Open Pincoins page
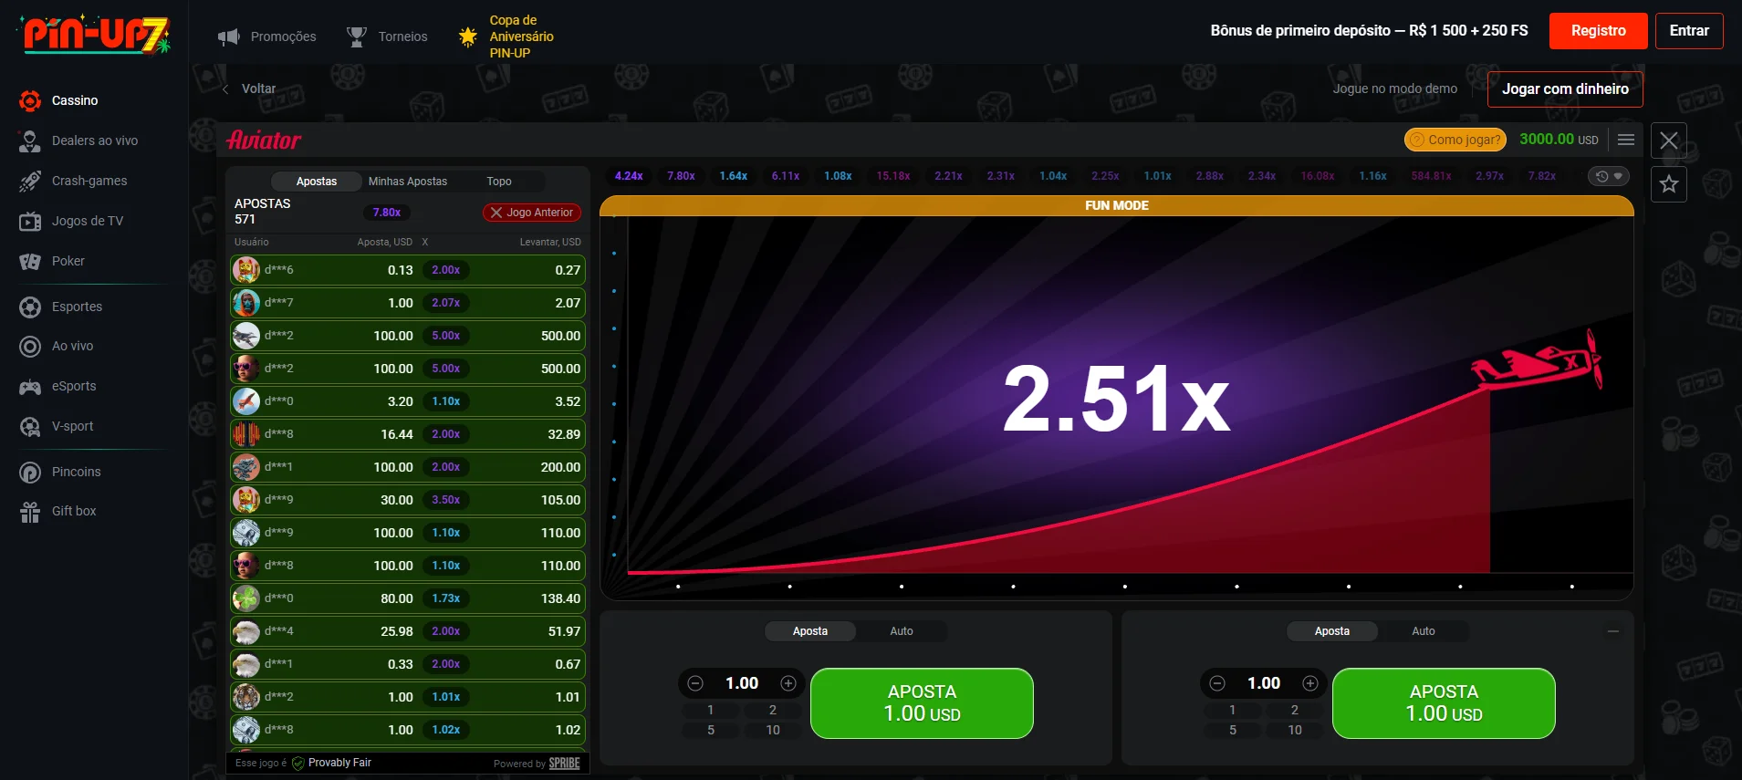Screen dimensions: 1742x780 [60, 472]
